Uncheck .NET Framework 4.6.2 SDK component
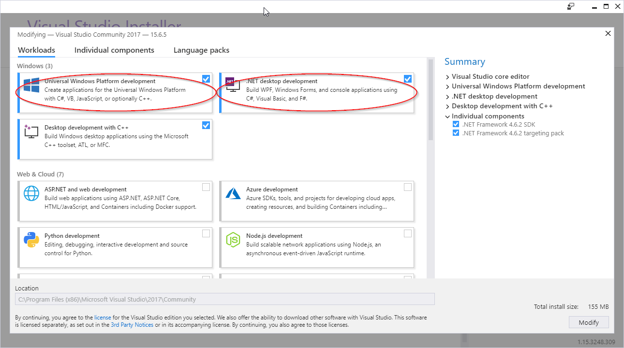Screen dimensions: 624x348 click(x=456, y=124)
